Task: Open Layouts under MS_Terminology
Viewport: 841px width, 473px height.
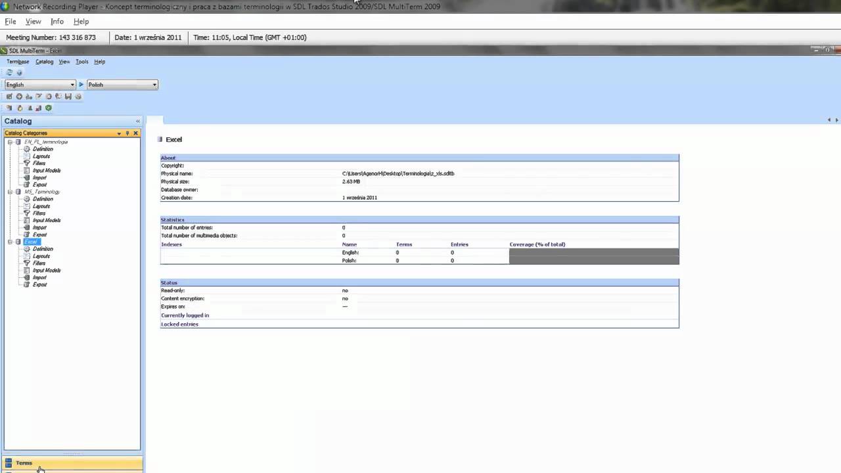Action: point(41,206)
